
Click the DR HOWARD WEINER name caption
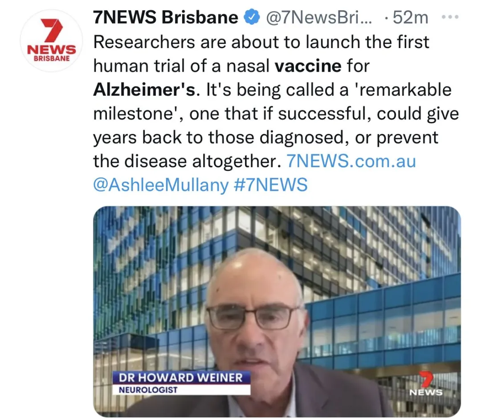(181, 377)
